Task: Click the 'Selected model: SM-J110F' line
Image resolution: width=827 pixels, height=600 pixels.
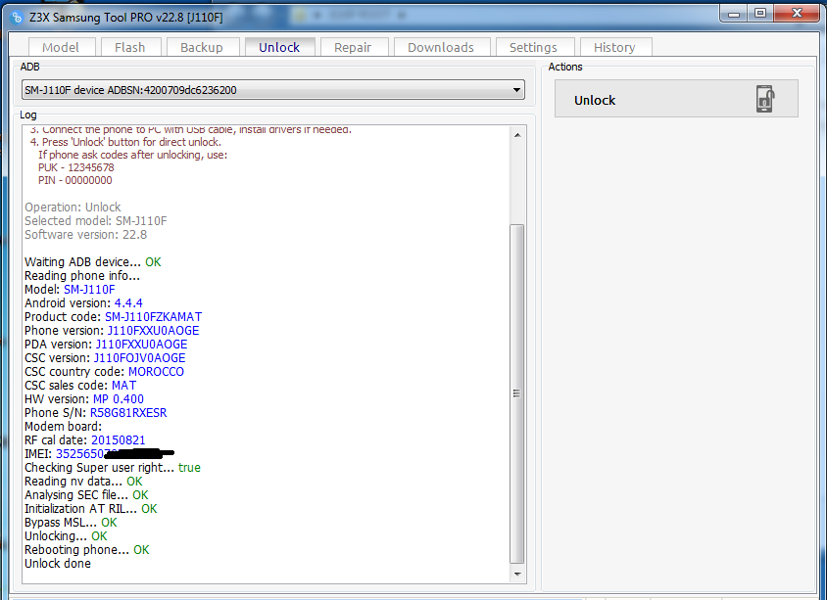Action: [x=95, y=221]
